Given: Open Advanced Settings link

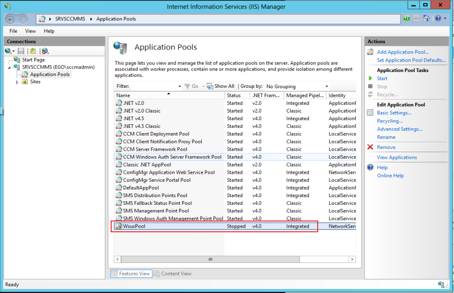Looking at the screenshot, I should point(400,129).
